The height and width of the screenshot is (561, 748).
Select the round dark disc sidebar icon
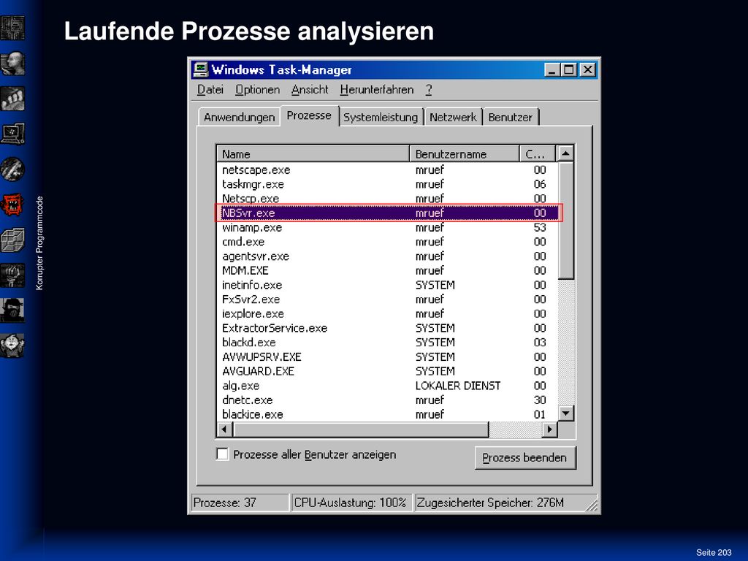coord(12,169)
